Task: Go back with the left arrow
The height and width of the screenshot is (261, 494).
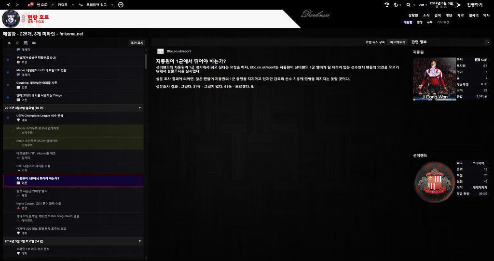Action: click(x=9, y=5)
